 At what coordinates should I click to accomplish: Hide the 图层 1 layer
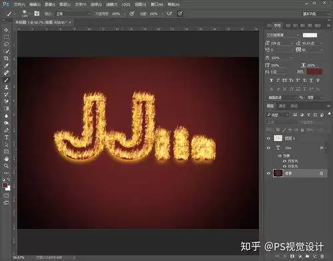268,138
